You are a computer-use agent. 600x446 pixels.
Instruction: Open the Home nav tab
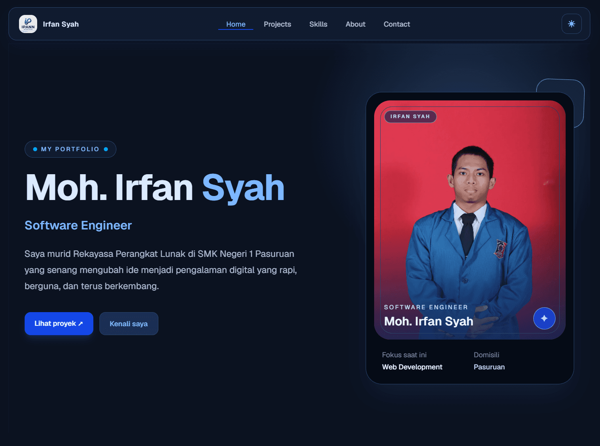[236, 24]
